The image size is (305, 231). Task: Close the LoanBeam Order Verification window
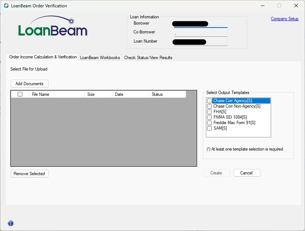point(296,6)
